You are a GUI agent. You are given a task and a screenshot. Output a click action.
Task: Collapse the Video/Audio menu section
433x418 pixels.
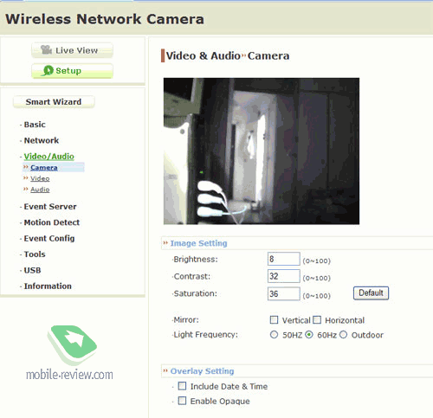(x=48, y=157)
